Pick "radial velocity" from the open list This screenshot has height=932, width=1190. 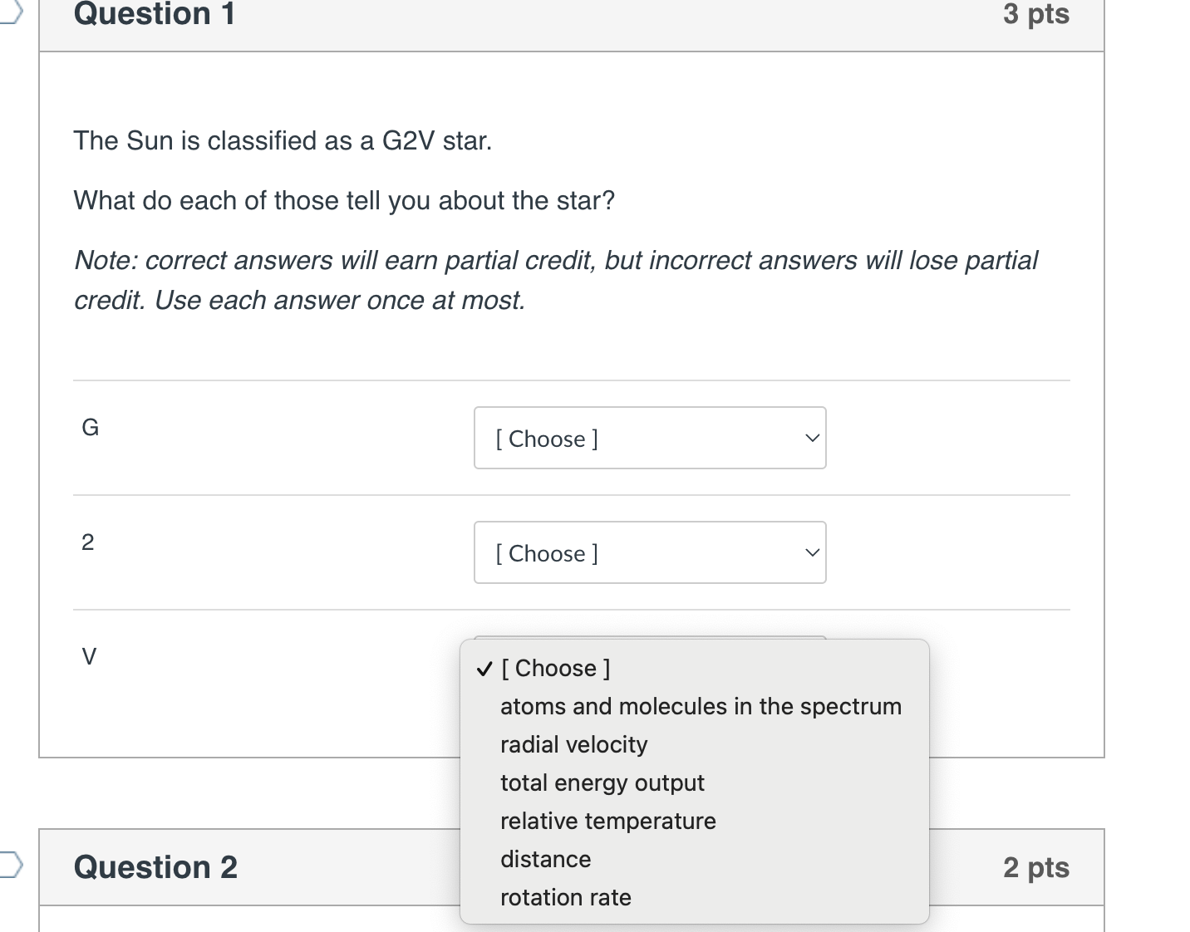coord(573,744)
